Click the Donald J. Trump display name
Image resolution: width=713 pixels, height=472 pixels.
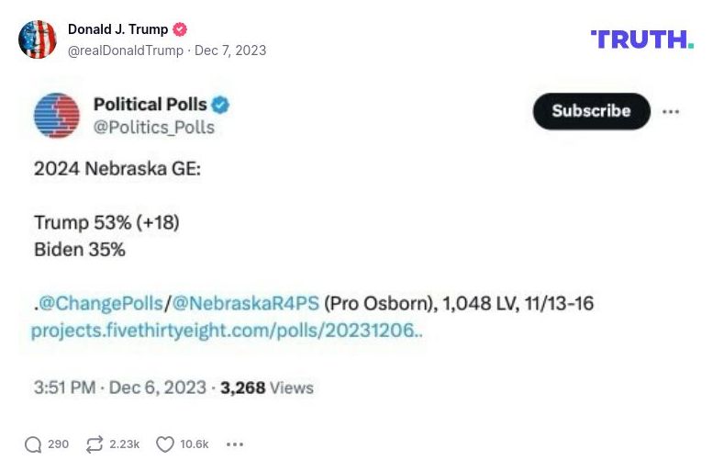click(118, 30)
